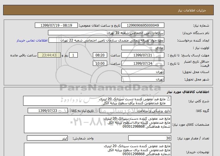This screenshot has width=220, height=156.
Task: Click delivery province field تهران
Action: click(x=143, y=72)
